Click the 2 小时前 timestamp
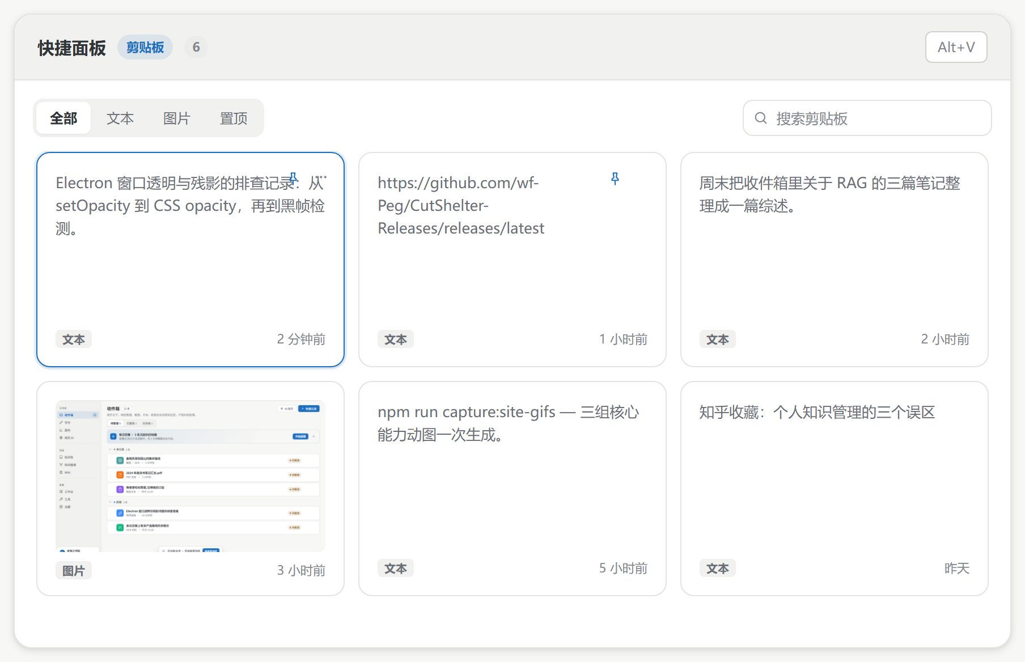Screen dimensions: 1025x662 (x=945, y=339)
